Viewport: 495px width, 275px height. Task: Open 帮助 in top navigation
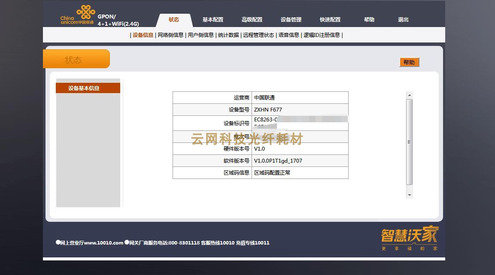point(369,20)
